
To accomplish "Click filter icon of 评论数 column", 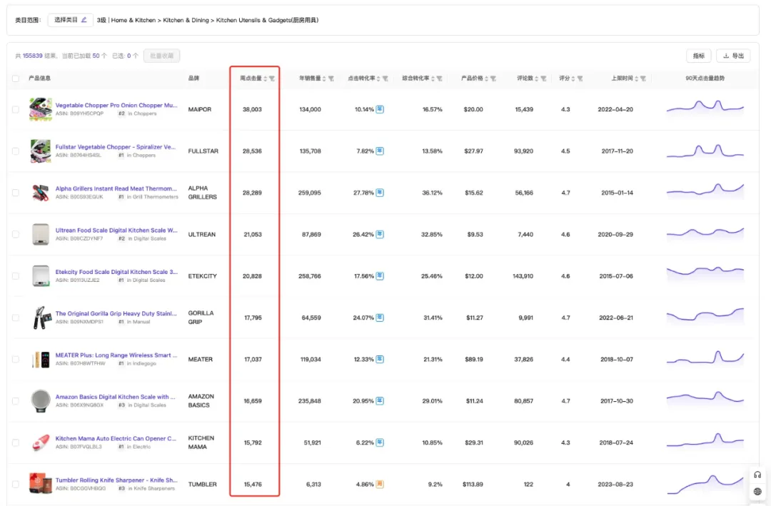I will [x=543, y=79].
